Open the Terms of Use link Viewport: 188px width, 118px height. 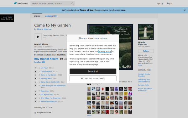87,10
